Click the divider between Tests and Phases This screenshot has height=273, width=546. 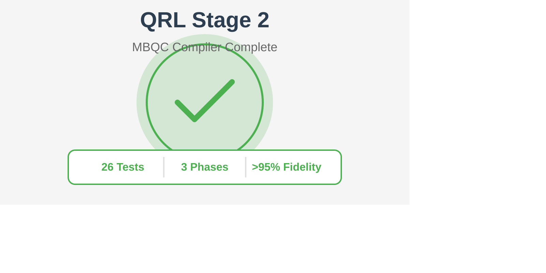[x=164, y=167]
